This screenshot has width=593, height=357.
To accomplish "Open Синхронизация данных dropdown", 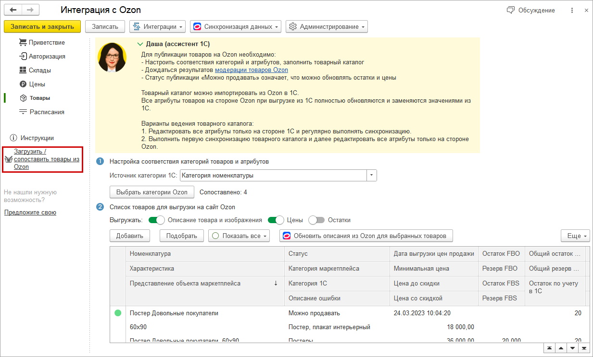I will (x=236, y=26).
